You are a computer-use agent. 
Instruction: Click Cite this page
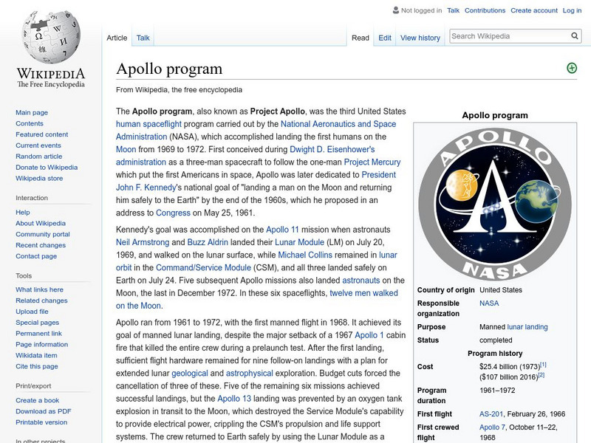click(36, 366)
